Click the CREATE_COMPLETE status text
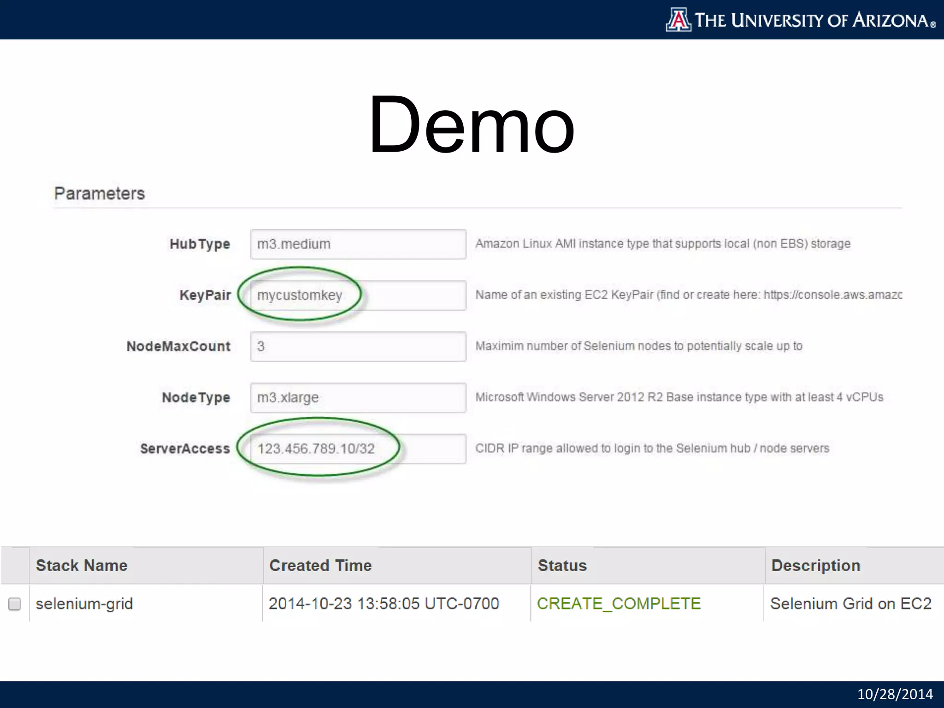This screenshot has width=944, height=708. [x=619, y=604]
